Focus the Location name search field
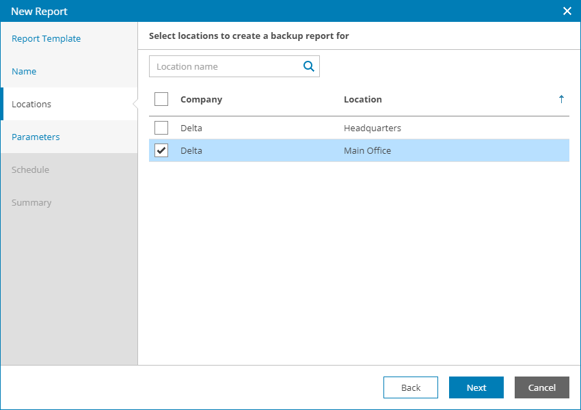 pos(226,66)
